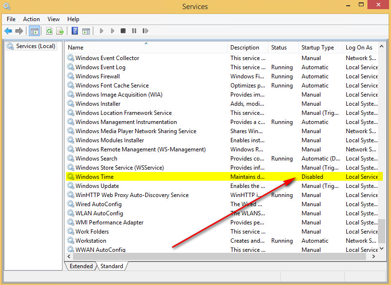
Task: Toggle the console tree panel
Action: (34, 31)
